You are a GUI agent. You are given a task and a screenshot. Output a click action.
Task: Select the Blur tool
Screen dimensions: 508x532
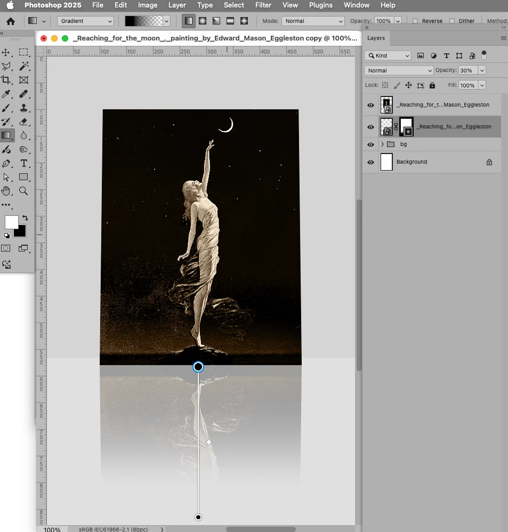click(x=23, y=135)
